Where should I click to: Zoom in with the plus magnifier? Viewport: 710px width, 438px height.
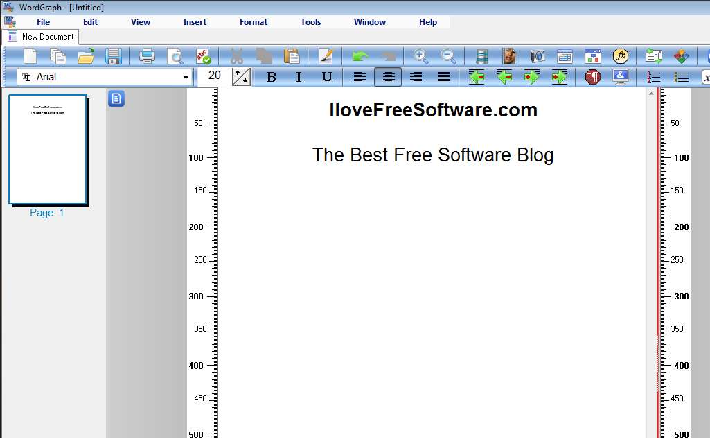click(420, 56)
